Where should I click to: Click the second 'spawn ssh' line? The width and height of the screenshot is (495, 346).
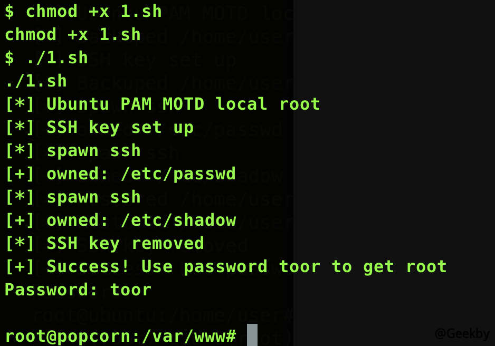(x=73, y=197)
